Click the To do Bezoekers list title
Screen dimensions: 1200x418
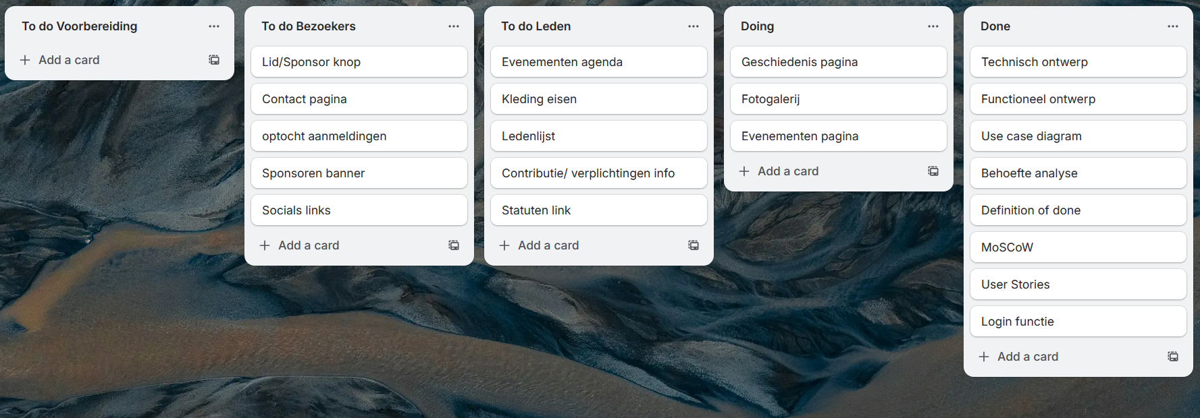tap(309, 26)
